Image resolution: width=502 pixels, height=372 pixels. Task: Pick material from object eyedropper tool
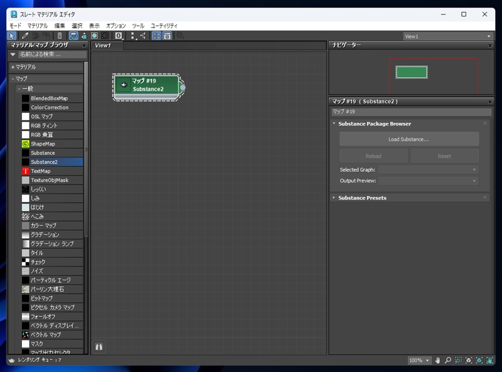(25, 36)
